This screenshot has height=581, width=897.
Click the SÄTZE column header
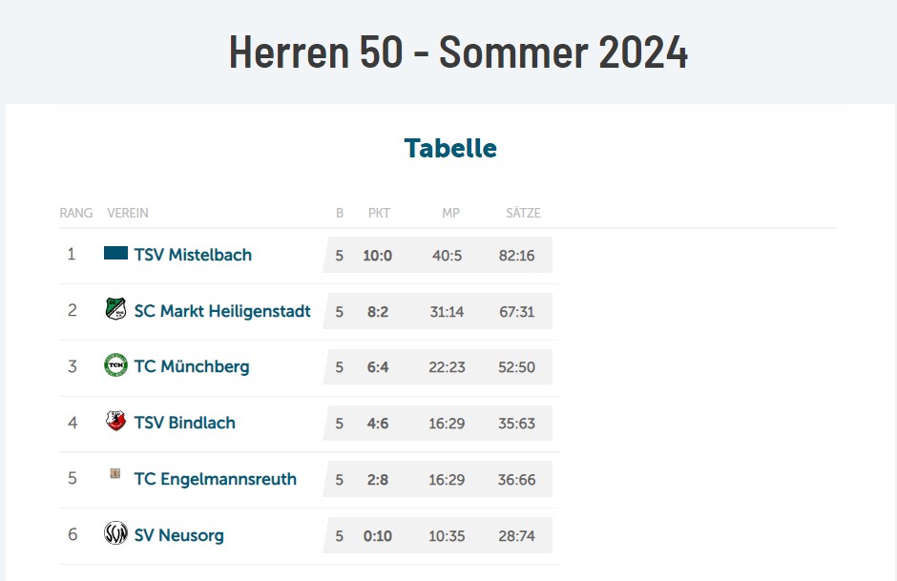pos(523,214)
